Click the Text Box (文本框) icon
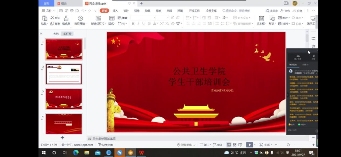This screenshot has height=157, width=341. click(261, 18)
